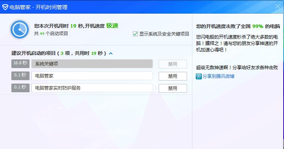
Task: Open the 分享到腾讯微博 link
Action: tap(218, 76)
